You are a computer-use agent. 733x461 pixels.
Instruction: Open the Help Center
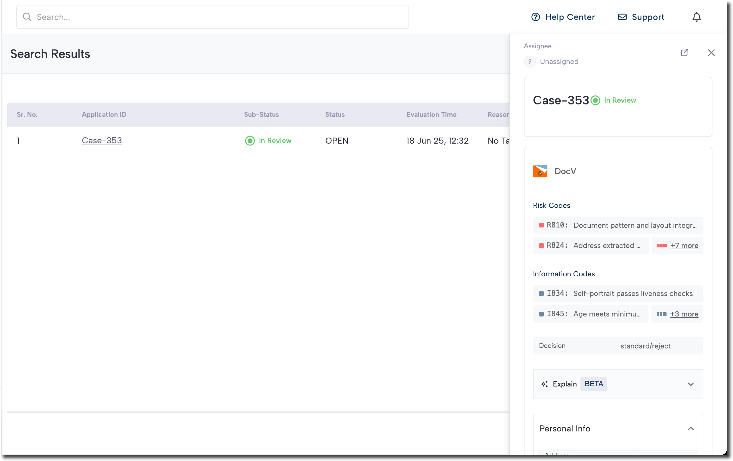[563, 17]
